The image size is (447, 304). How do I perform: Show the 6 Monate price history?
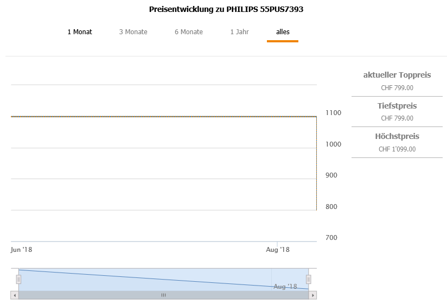coord(189,32)
